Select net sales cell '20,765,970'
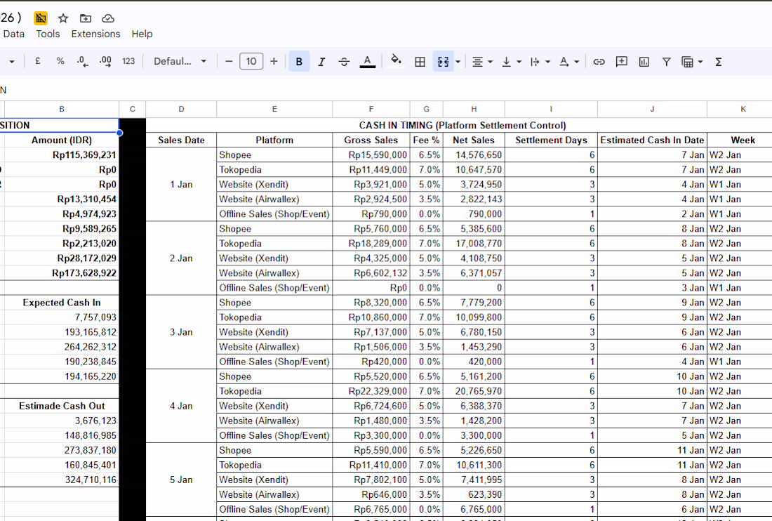The width and height of the screenshot is (772, 521). tap(474, 391)
